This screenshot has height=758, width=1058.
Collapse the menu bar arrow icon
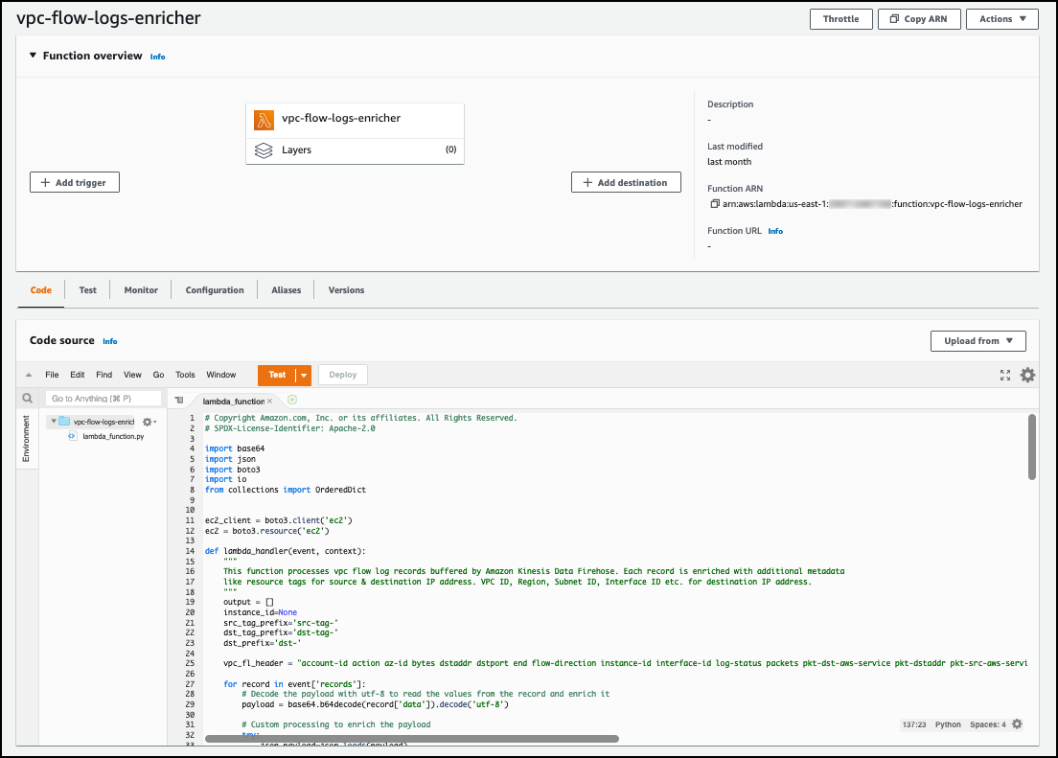point(29,375)
